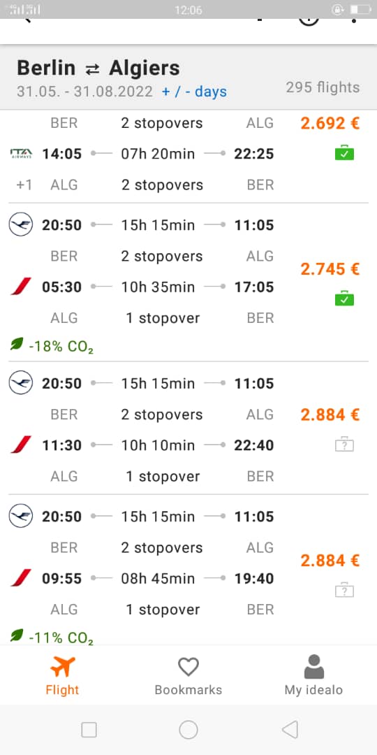Image resolution: width=377 pixels, height=755 pixels.
Task: Open Bookmarks heart icon
Action: 188,667
